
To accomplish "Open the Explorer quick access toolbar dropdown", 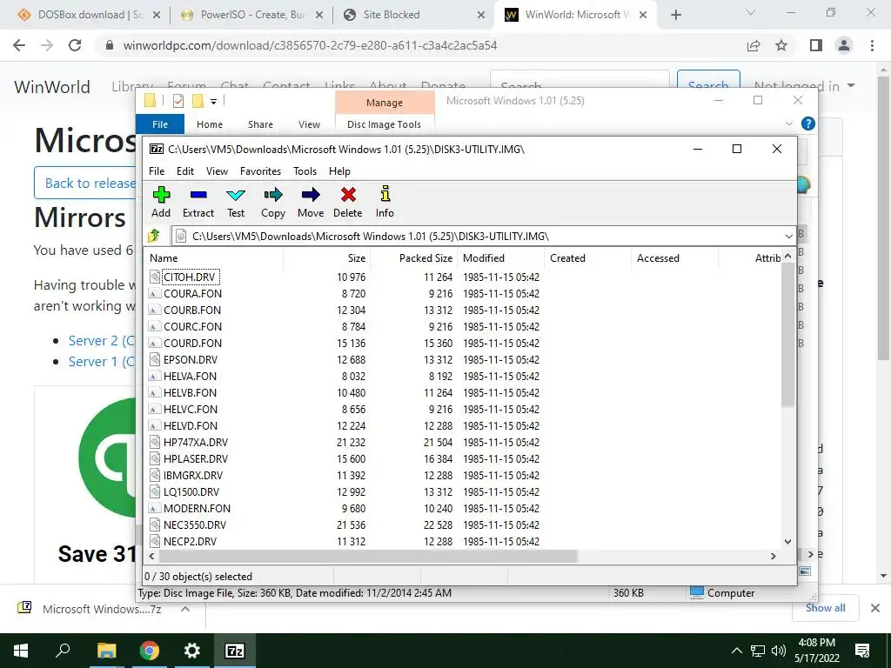I will click(214, 102).
